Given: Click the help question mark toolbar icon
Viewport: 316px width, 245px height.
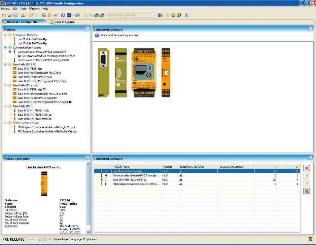Looking at the screenshot, I should tap(186, 15).
